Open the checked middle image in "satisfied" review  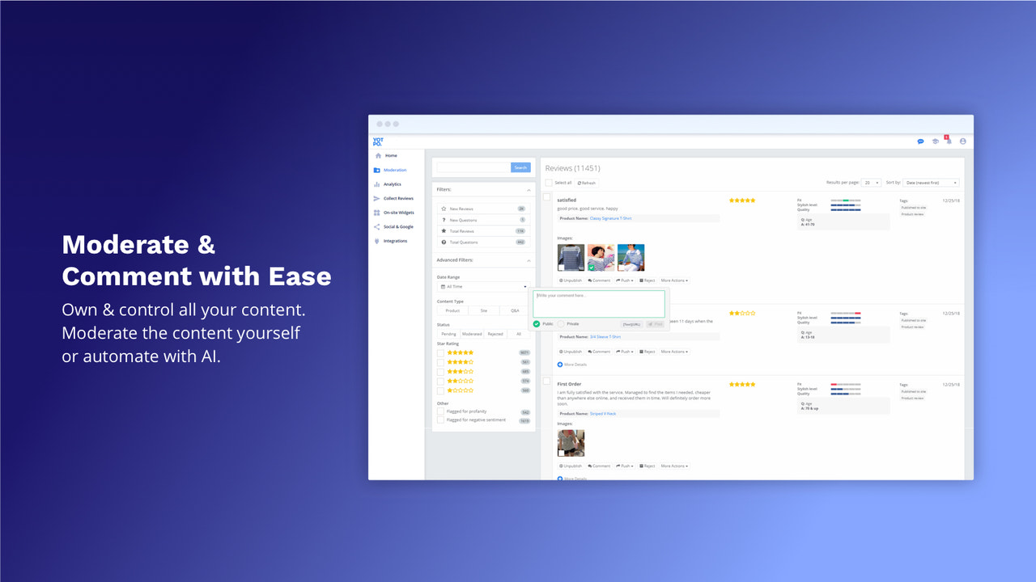tap(601, 258)
